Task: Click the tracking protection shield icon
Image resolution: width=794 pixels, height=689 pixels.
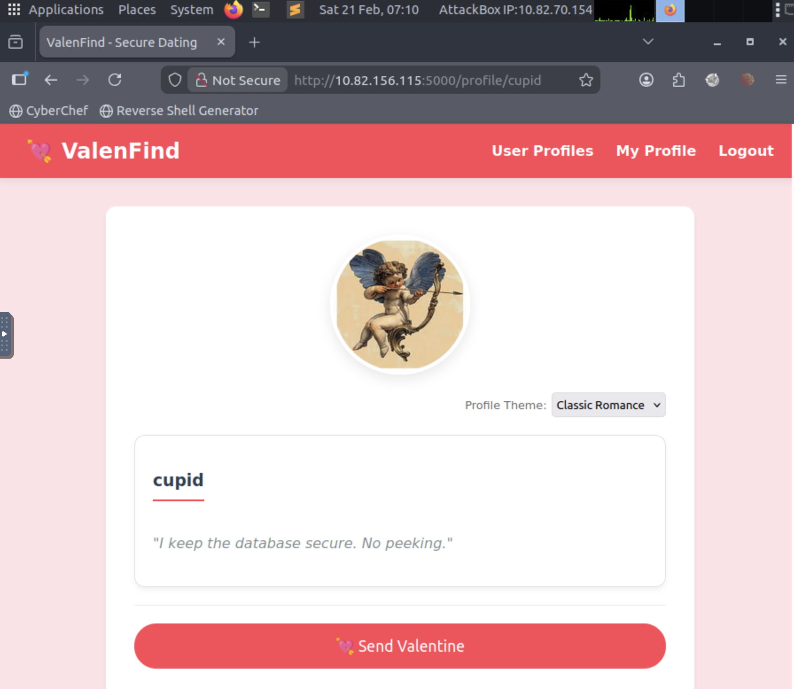Action: click(x=175, y=80)
